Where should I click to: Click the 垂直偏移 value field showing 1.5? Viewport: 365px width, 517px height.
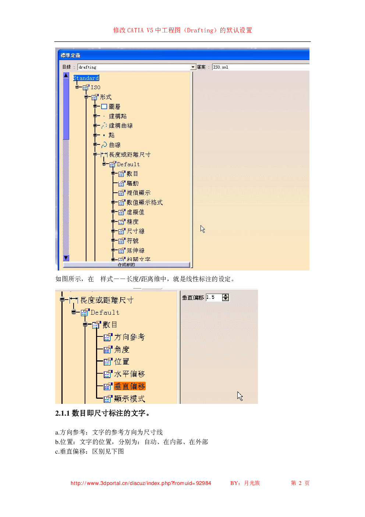tap(214, 297)
